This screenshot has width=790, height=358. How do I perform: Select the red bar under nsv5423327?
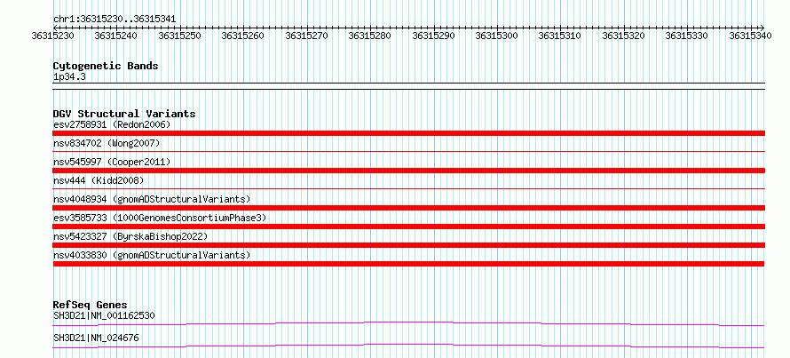408,245
